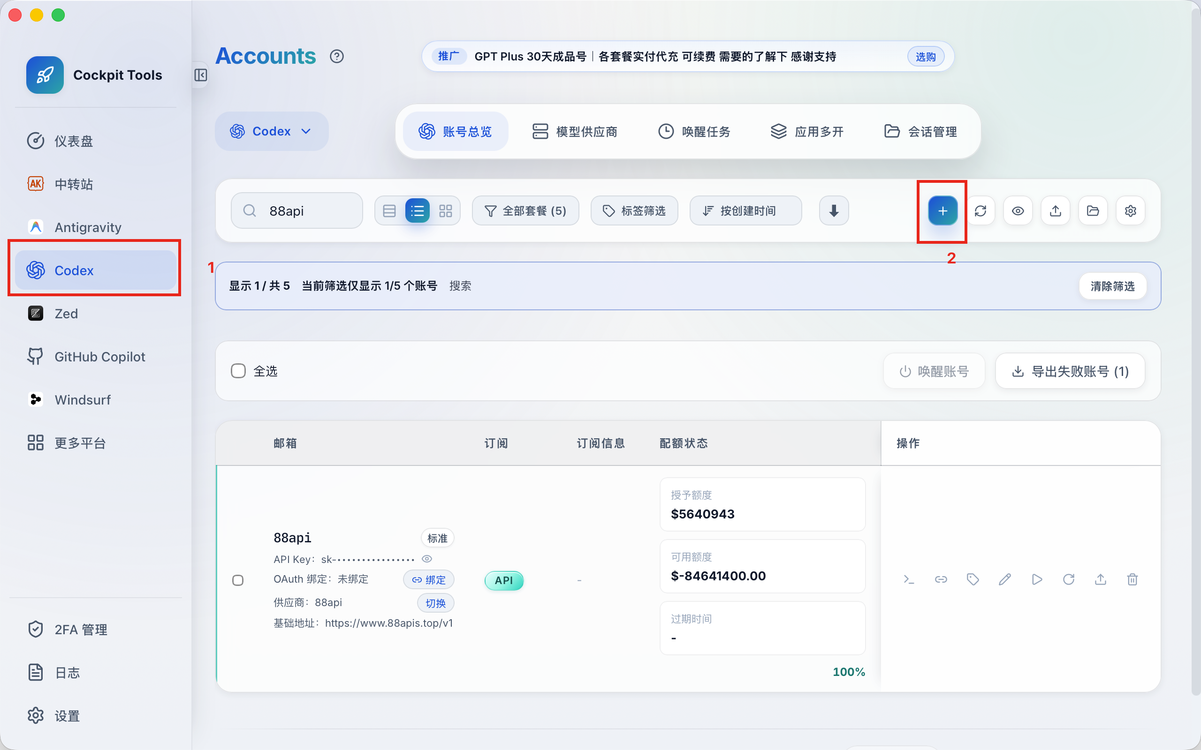
Task: Refresh all accounts in toolbar
Action: [980, 211]
